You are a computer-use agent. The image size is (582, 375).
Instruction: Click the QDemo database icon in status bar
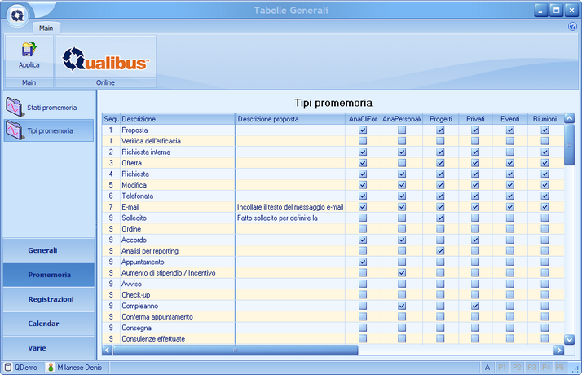click(9, 368)
